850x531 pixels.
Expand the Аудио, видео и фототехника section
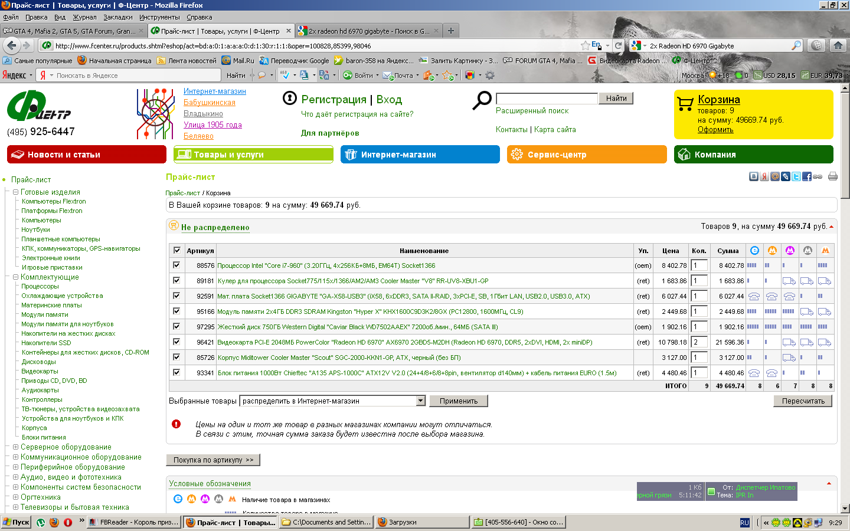[16, 477]
